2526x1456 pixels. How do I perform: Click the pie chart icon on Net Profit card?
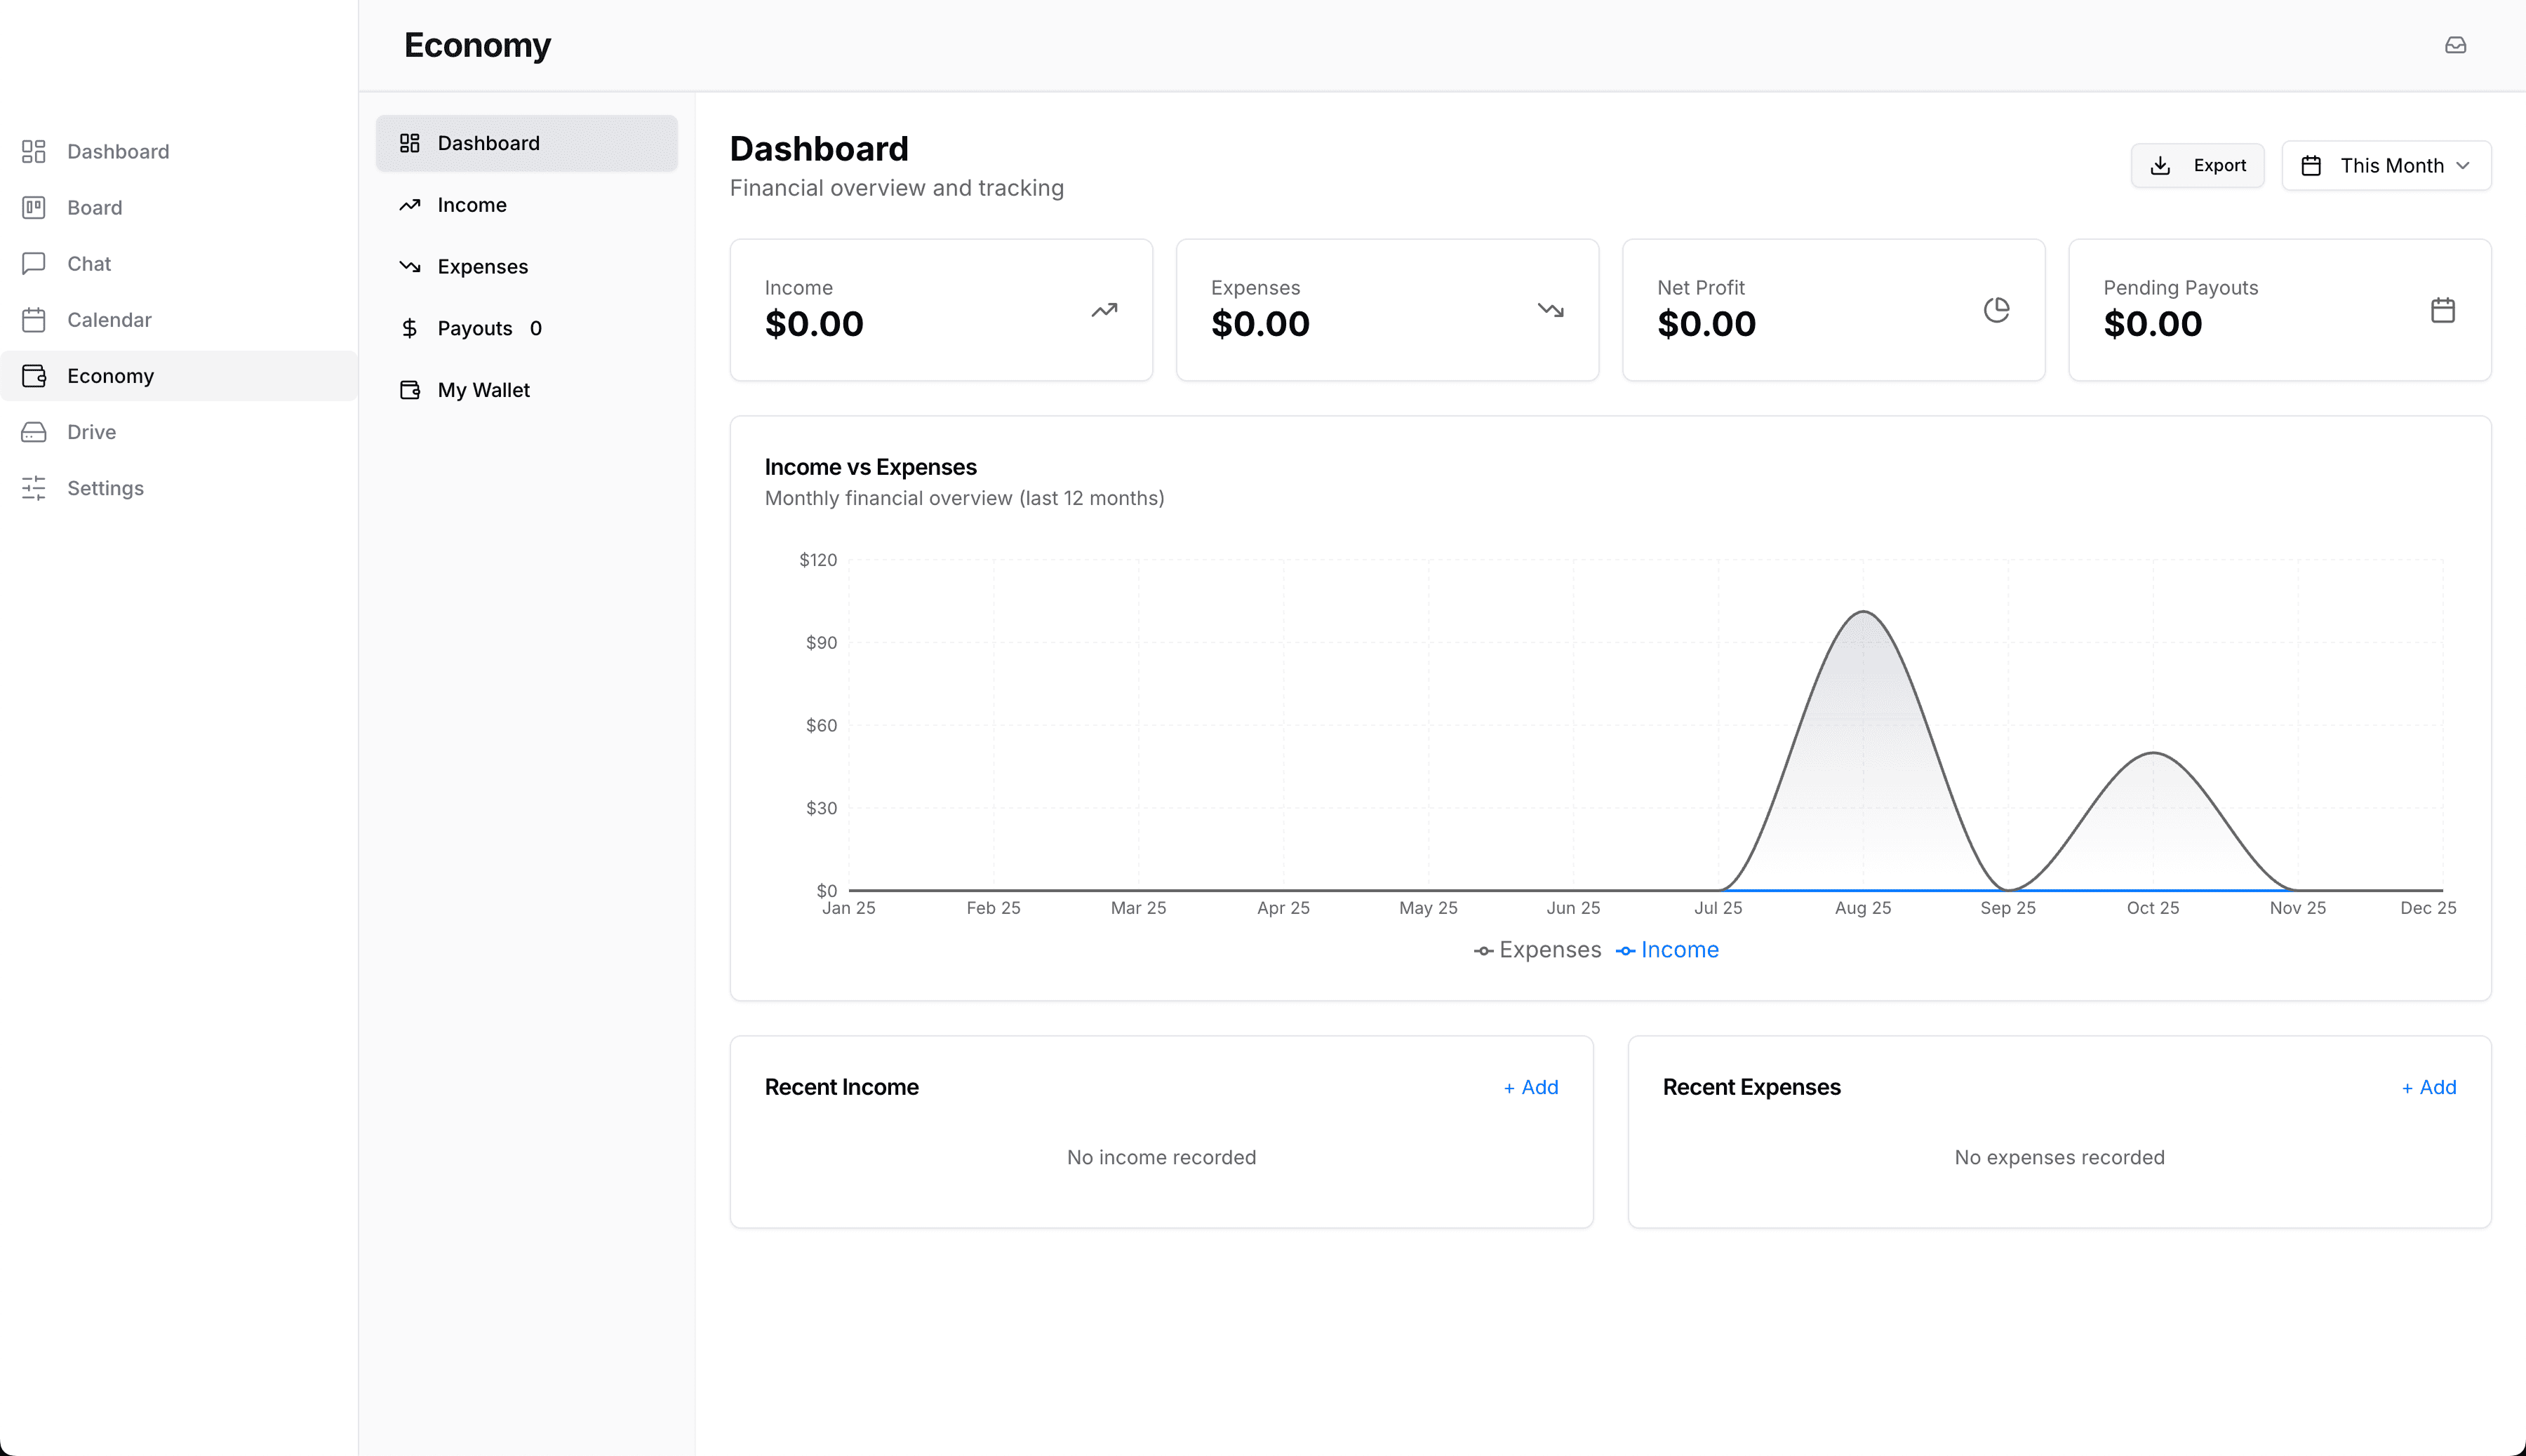coord(1996,310)
